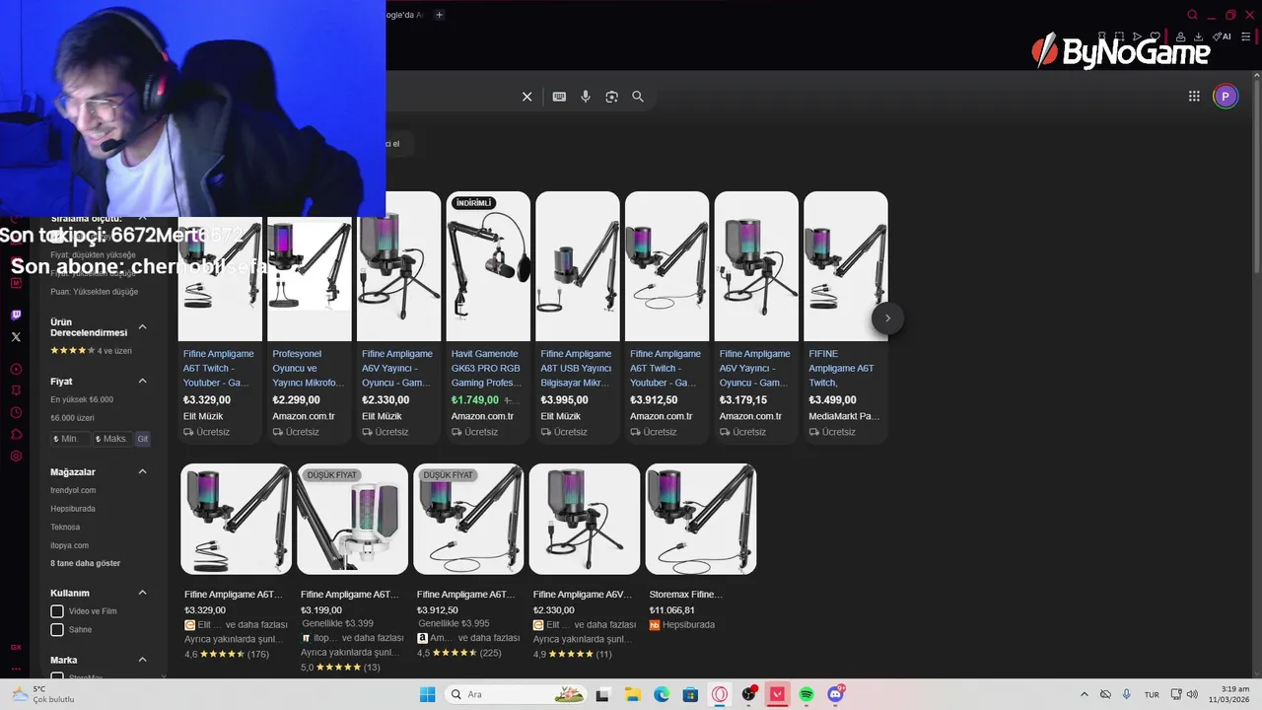This screenshot has width=1262, height=710.
Task: Select the discounted ₺1.749,00 price
Action: (475, 400)
